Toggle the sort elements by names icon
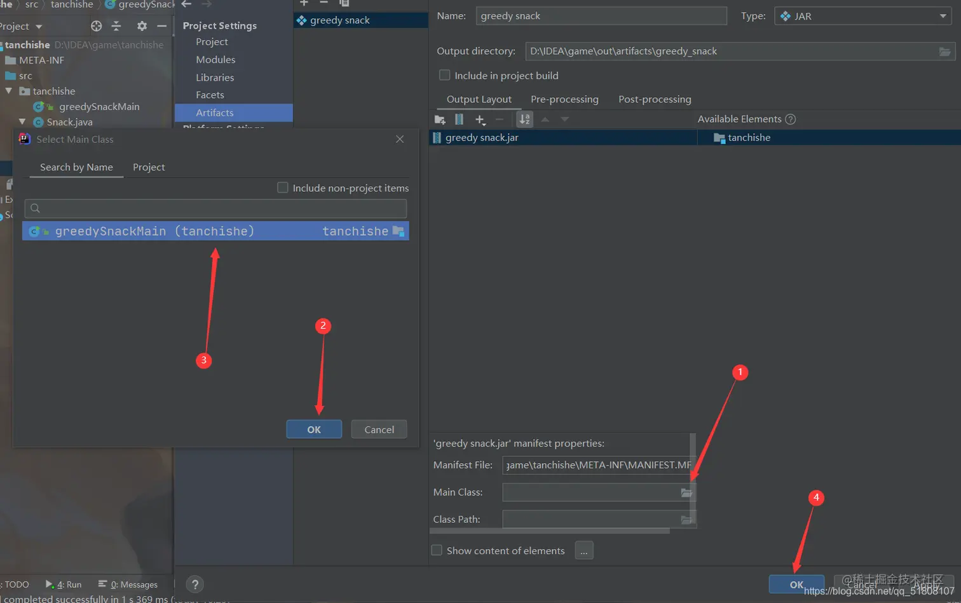Image resolution: width=961 pixels, height=603 pixels. (525, 119)
